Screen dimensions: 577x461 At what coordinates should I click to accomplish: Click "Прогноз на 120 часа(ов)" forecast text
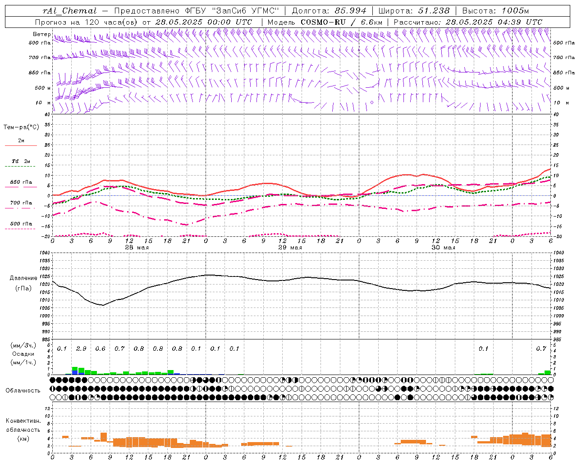[87, 22]
